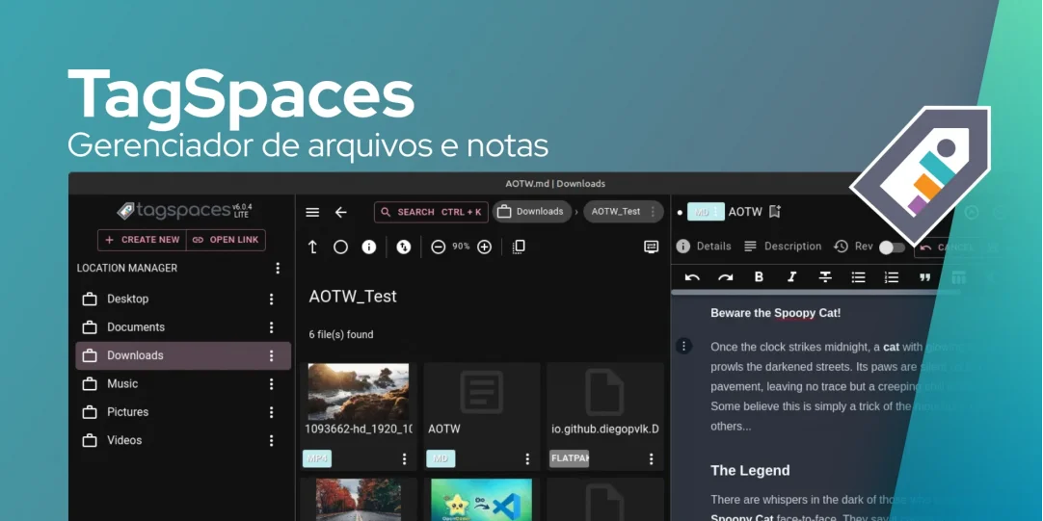Click the tagspaces logo
1043x521 pixels.
(184, 211)
